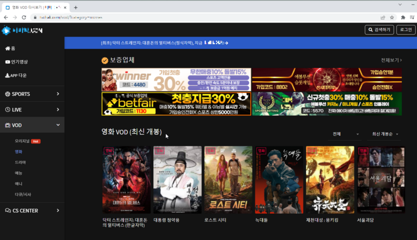This screenshot has width=417, height=240.
Task: Click the 검색하기 search button
Action: [x=379, y=30]
